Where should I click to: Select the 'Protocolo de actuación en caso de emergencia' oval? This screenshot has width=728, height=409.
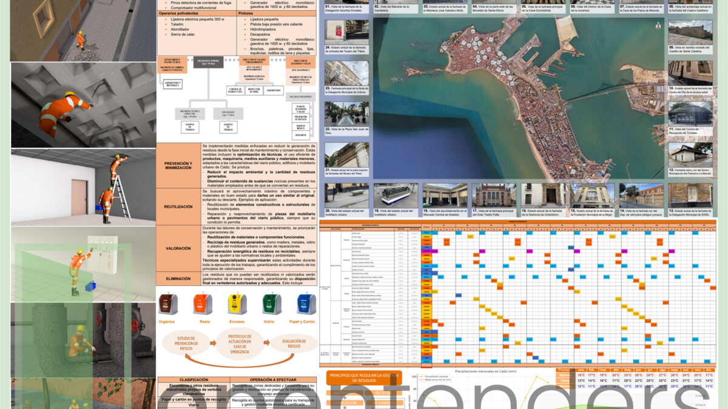coord(240,344)
